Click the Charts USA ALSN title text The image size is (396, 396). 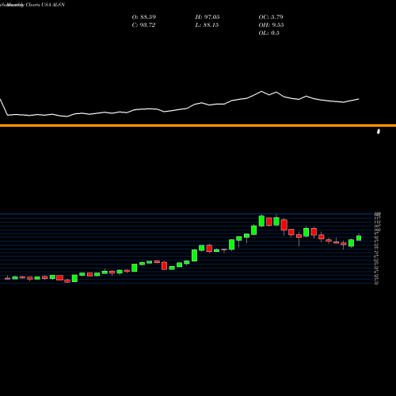click(45, 5)
